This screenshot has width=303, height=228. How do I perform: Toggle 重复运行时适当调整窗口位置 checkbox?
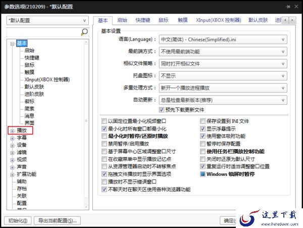point(203,166)
